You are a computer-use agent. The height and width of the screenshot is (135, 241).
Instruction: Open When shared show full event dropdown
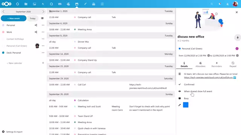click(198, 91)
